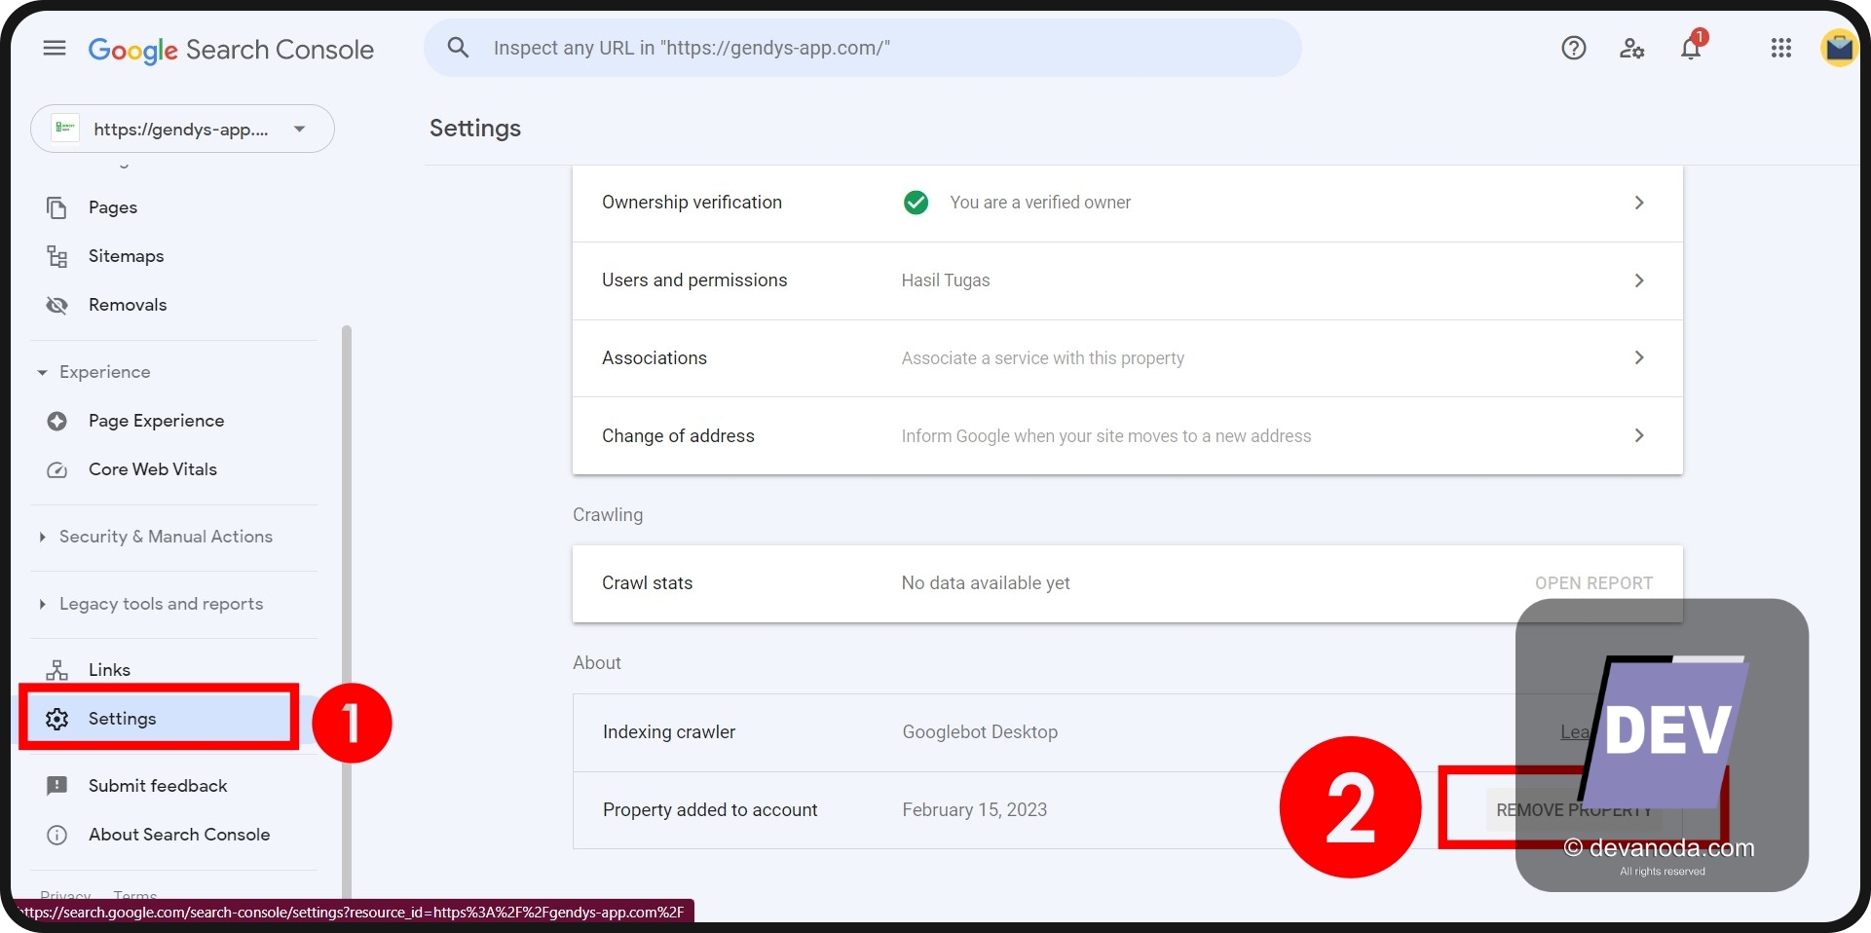Open Associations row chevron
Image resolution: width=1871 pixels, height=933 pixels.
(1639, 357)
